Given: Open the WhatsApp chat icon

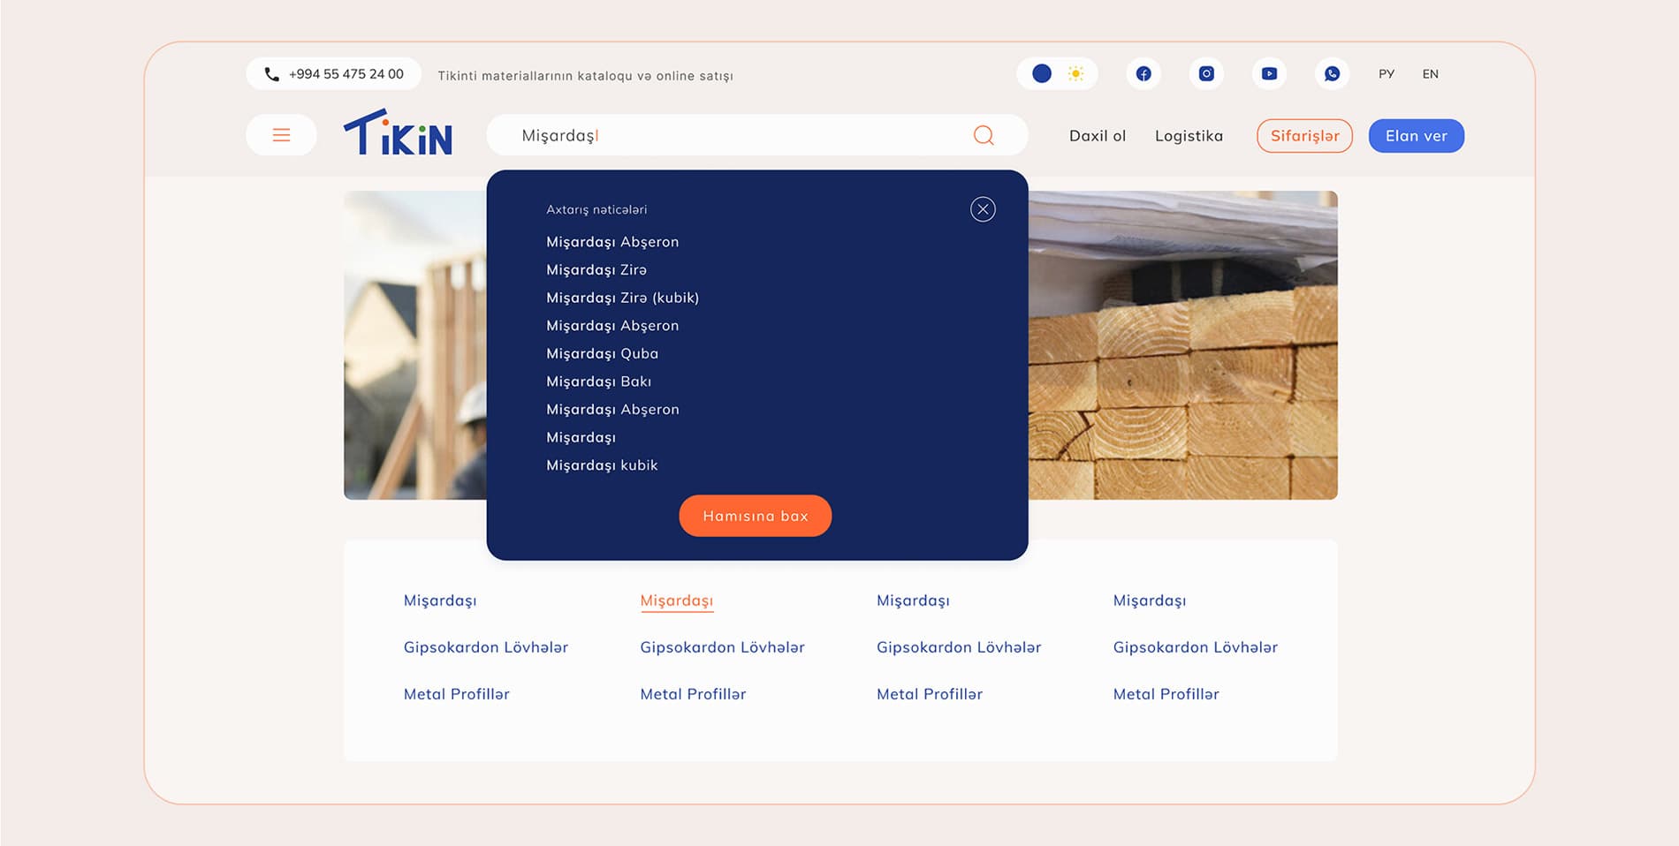Looking at the screenshot, I should coord(1332,74).
